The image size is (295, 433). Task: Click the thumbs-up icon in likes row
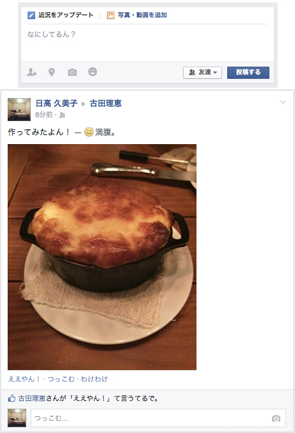point(12,398)
